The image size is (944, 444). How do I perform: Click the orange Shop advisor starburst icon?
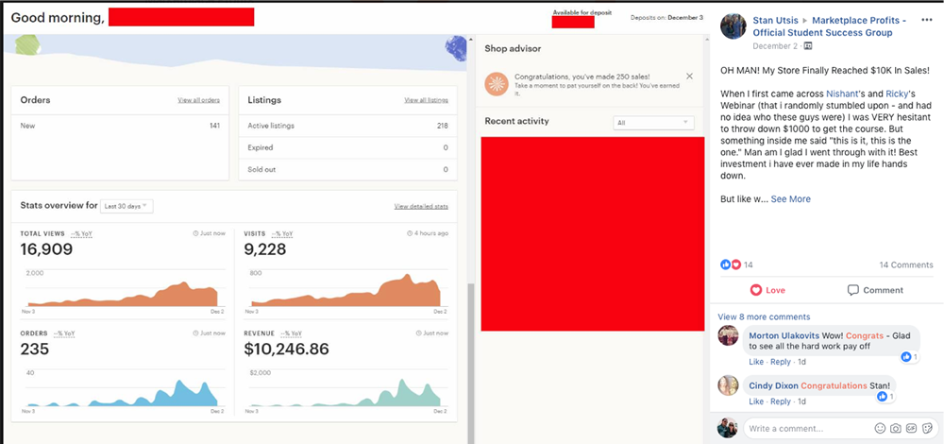tap(497, 83)
